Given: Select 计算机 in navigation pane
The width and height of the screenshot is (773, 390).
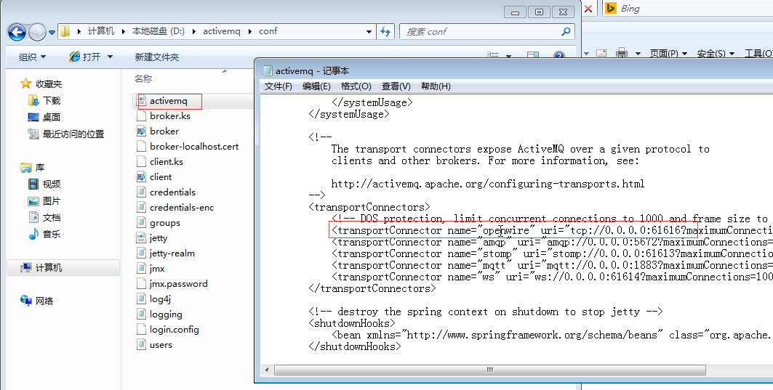Looking at the screenshot, I should [x=48, y=268].
